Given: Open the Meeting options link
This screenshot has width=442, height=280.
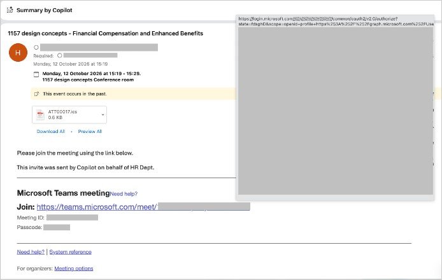Looking at the screenshot, I should tap(74, 269).
